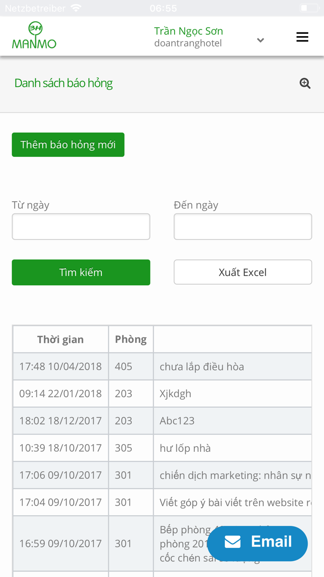Click the envelope icon on Email button
The height and width of the screenshot is (577, 324).
232,543
